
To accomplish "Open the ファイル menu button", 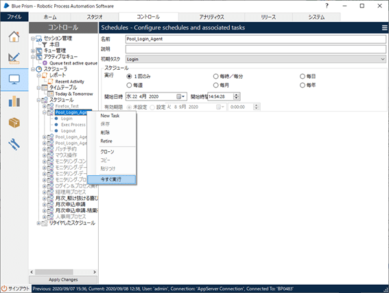I will [x=14, y=17].
